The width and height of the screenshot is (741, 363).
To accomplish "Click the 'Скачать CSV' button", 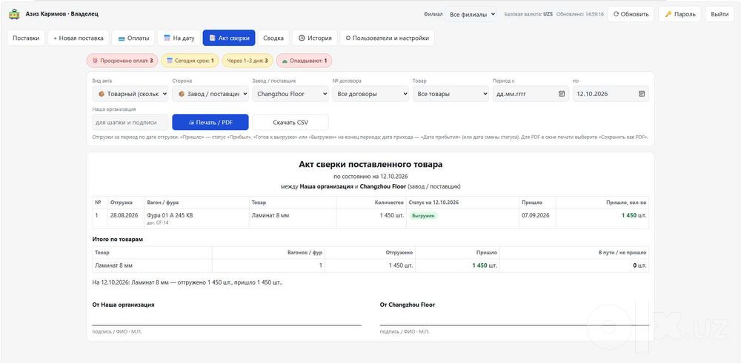I will [x=290, y=122].
